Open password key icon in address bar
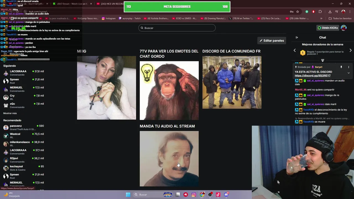354x199 pixels. (x=291, y=12)
